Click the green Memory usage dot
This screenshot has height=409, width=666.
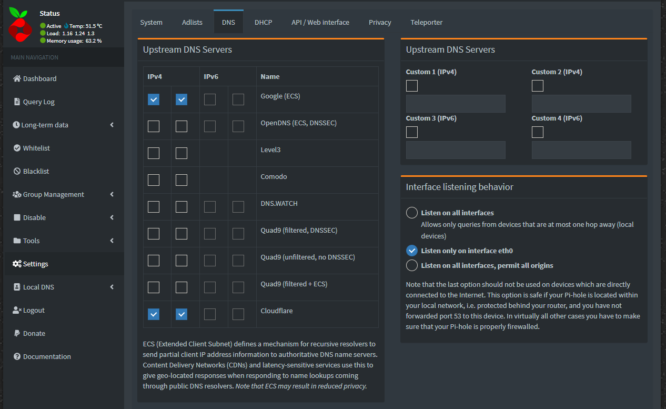coord(43,41)
